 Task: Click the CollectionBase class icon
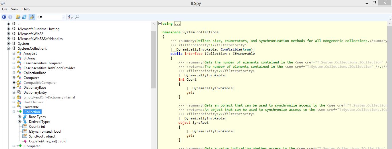[19, 73]
